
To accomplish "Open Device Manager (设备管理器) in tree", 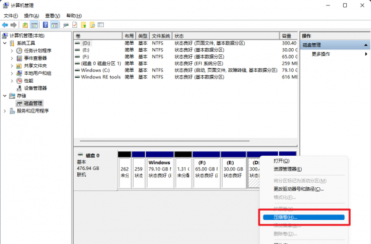I will coord(35,88).
